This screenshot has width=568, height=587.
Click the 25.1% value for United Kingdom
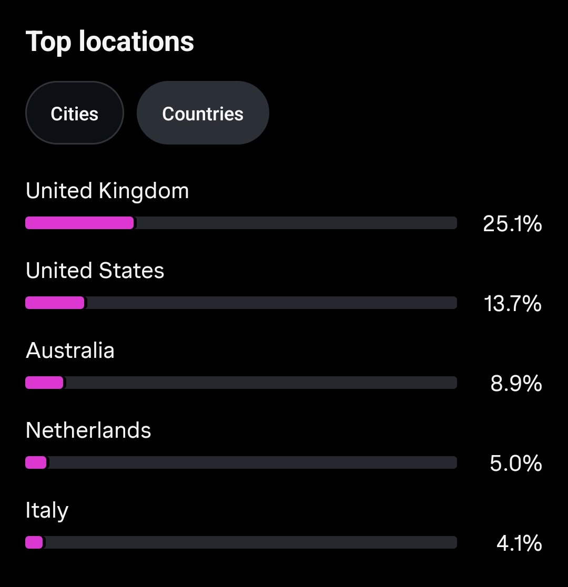pyautogui.click(x=512, y=224)
